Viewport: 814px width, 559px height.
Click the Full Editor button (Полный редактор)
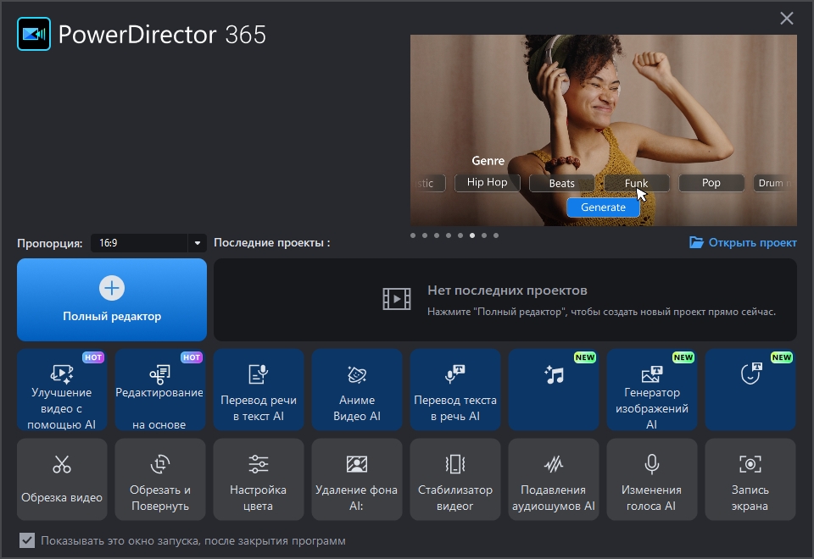112,300
